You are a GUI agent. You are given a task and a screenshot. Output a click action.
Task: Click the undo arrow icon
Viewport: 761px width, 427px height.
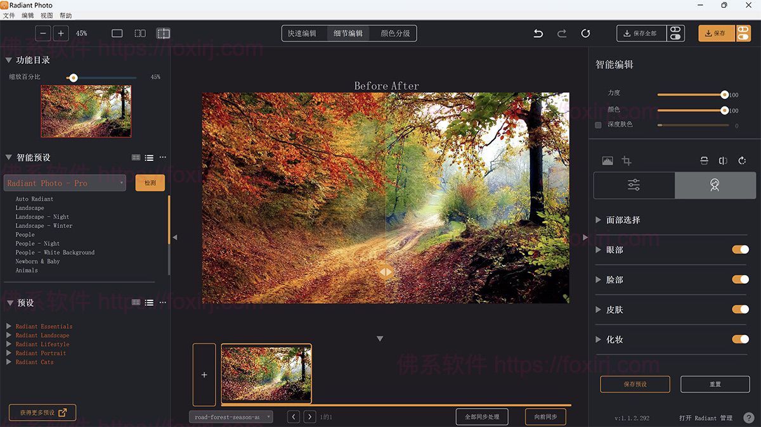click(538, 34)
